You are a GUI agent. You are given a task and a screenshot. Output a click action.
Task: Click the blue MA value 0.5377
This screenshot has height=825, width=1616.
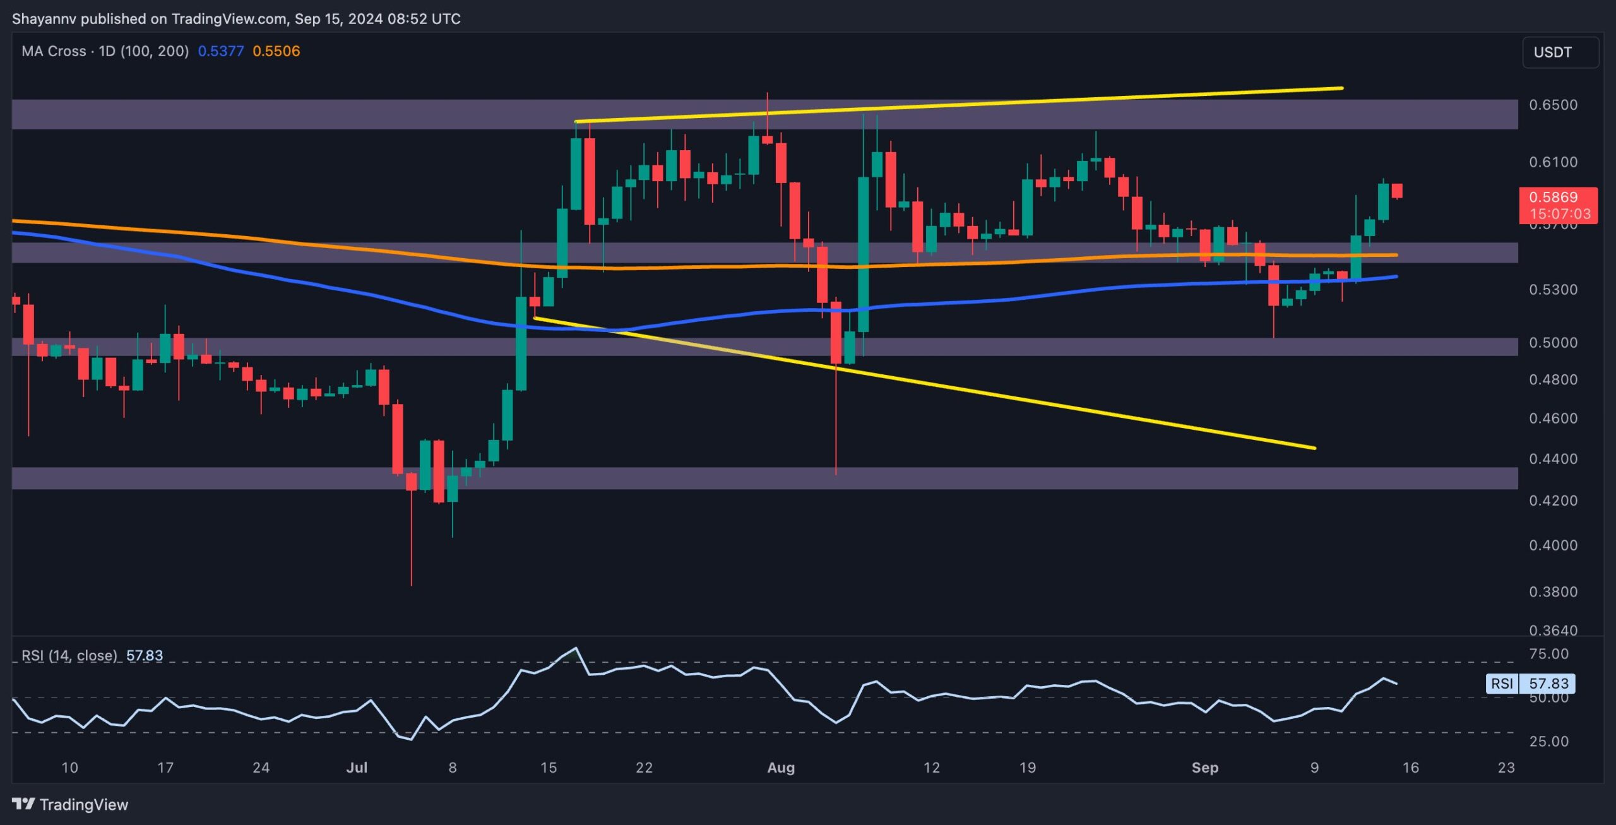221,51
